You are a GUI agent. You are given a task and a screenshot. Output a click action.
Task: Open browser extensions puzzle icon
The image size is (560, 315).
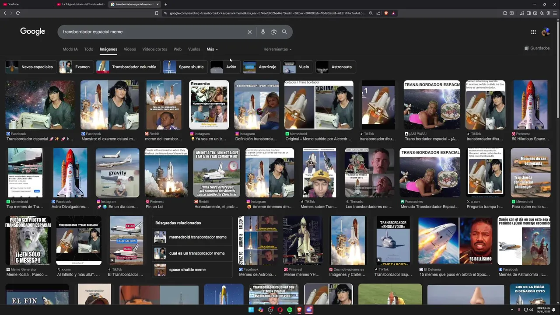click(x=505, y=13)
